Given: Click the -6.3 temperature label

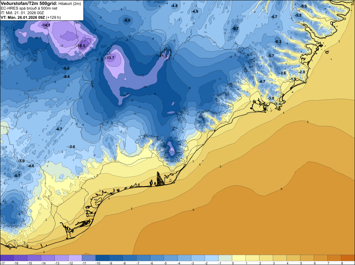Looking at the screenshot, I should pos(278,41).
